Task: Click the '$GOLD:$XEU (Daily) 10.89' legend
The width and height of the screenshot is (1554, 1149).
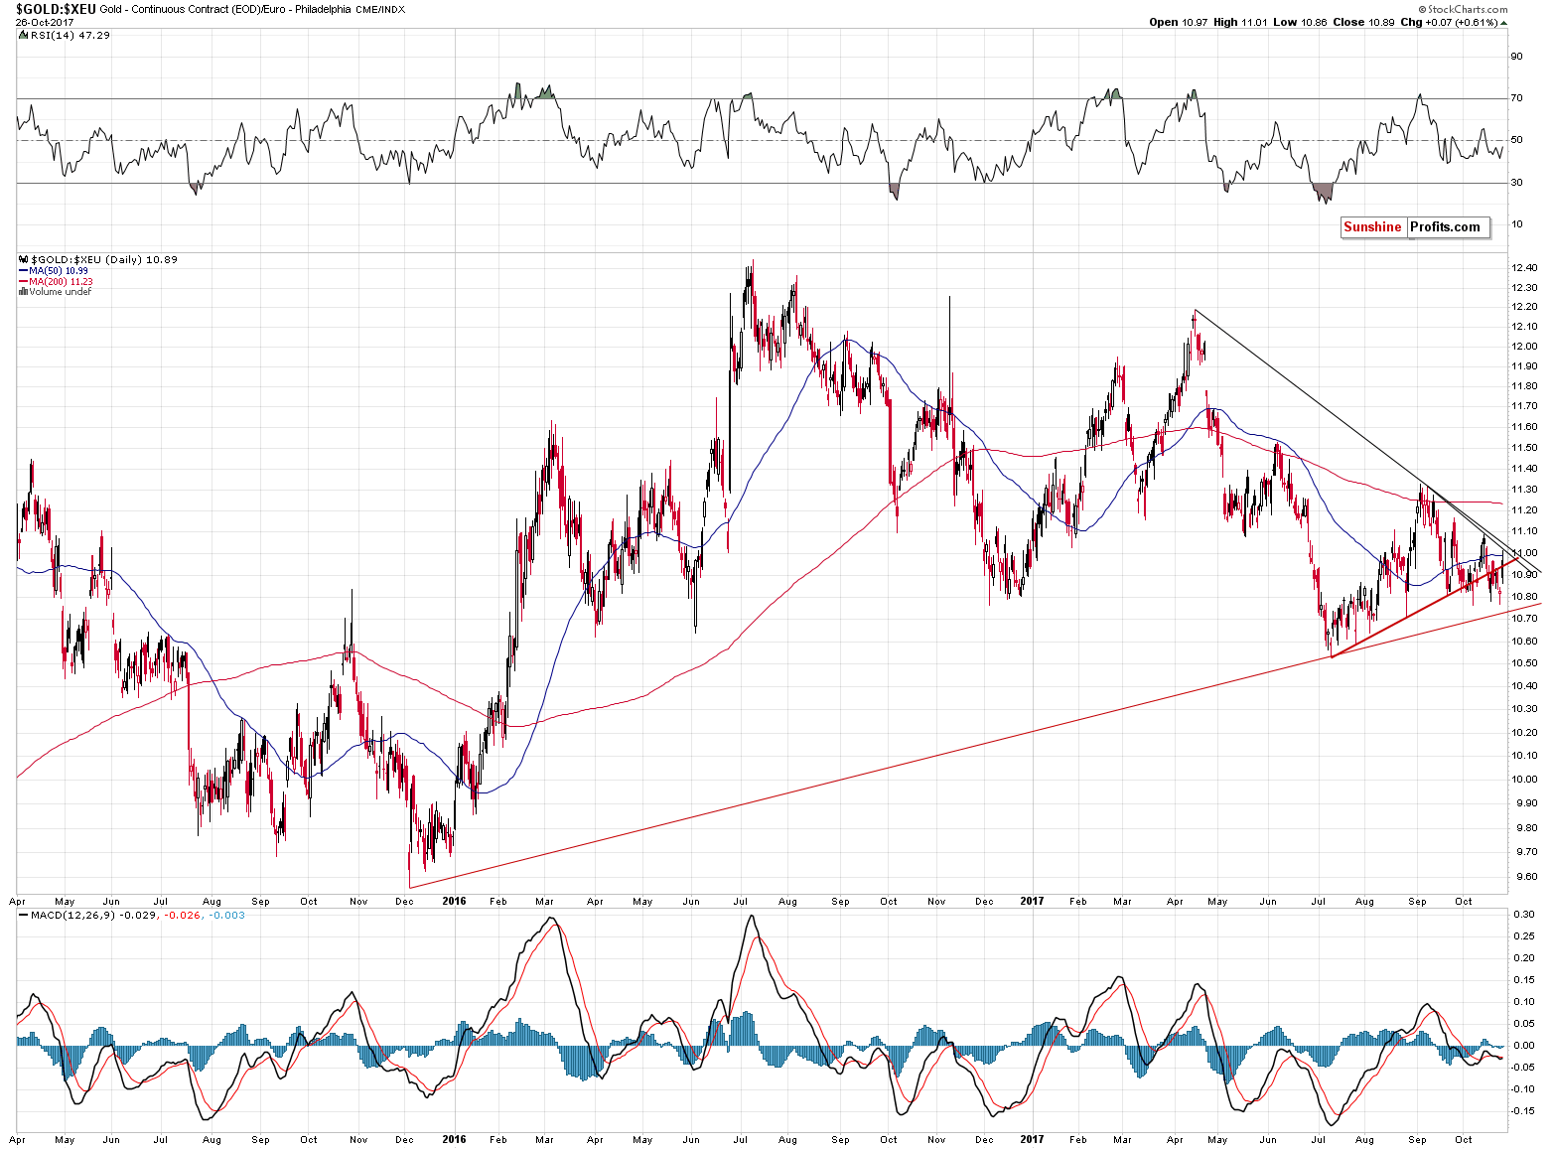Action: (x=104, y=259)
